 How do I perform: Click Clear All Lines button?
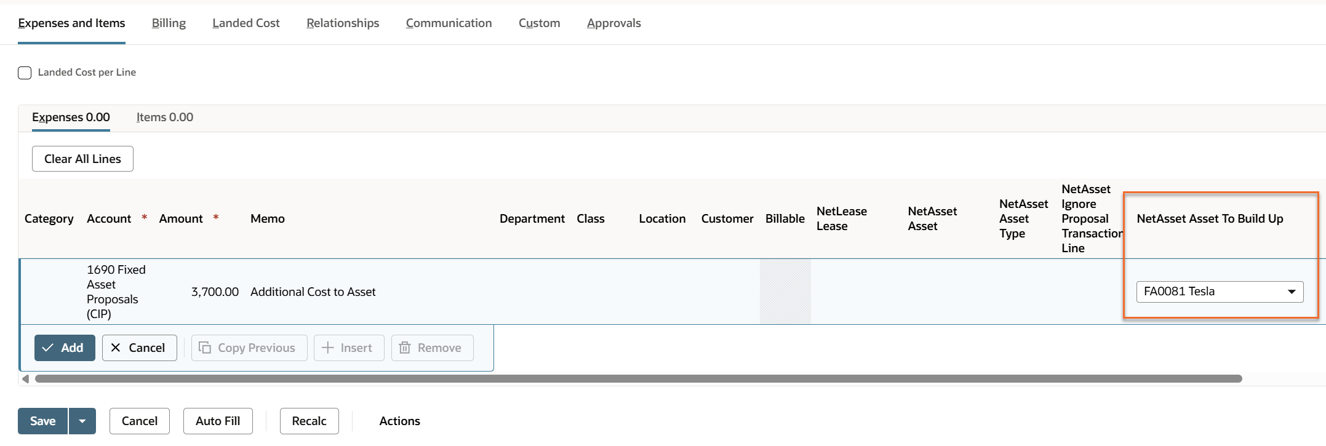click(82, 159)
